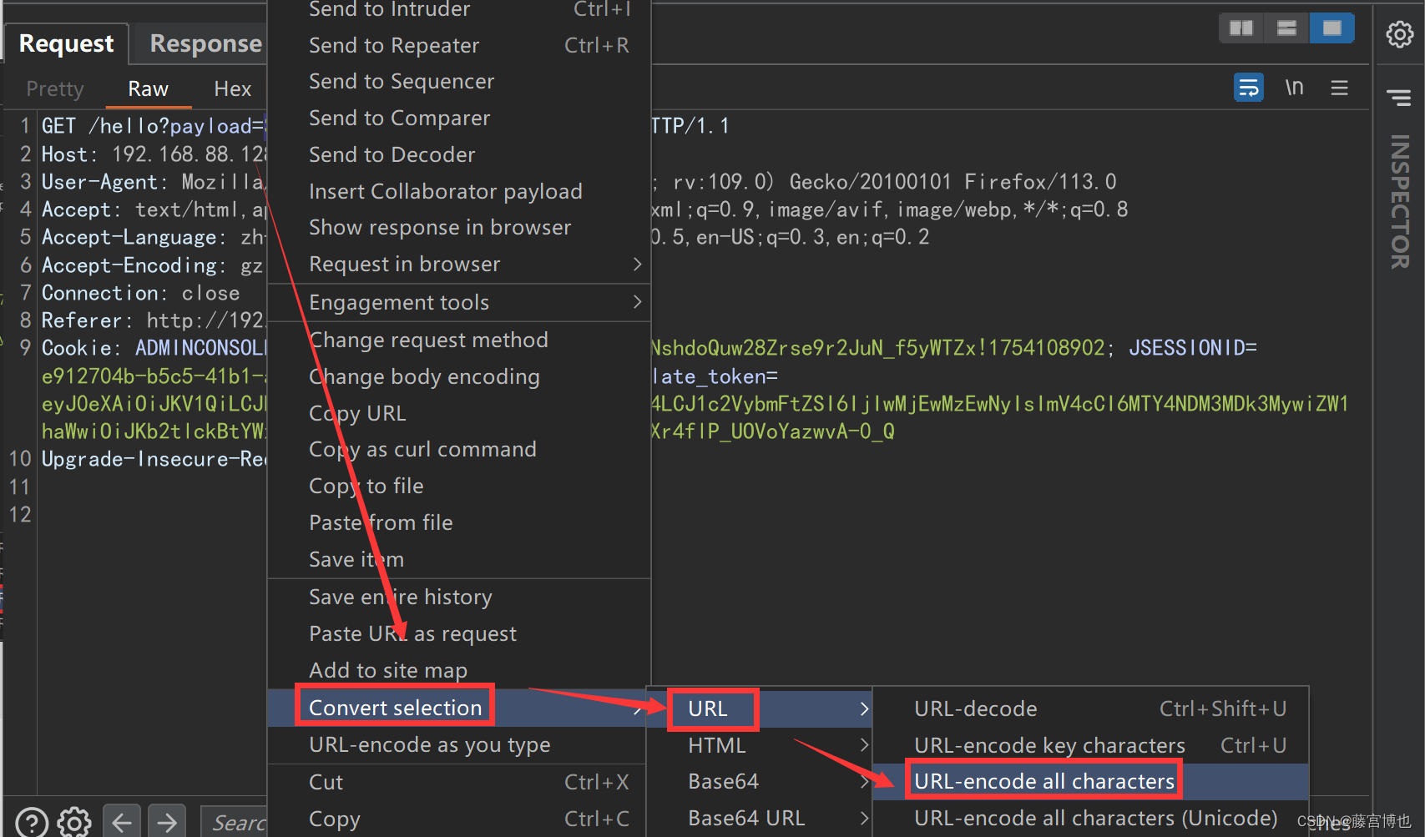Go forward with the right arrow button
Viewport: 1425px width, 837px height.
tap(167, 822)
